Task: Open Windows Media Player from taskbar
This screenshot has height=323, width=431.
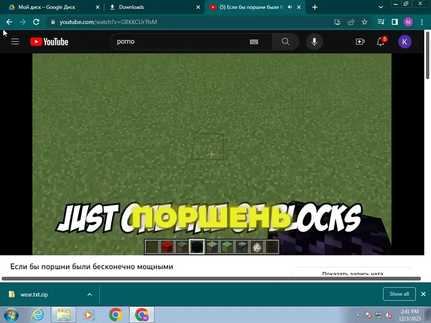Action: click(89, 315)
